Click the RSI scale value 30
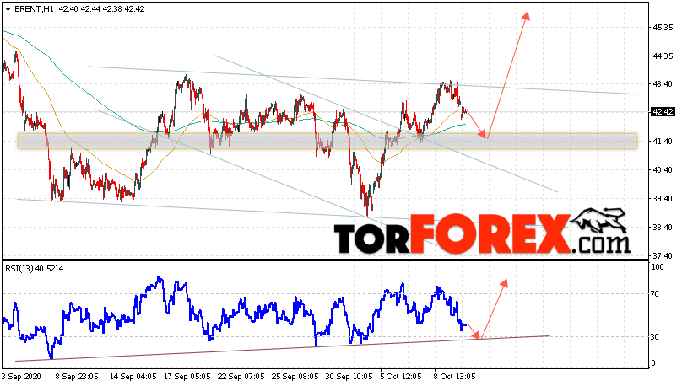682x386 pixels. 657,337
